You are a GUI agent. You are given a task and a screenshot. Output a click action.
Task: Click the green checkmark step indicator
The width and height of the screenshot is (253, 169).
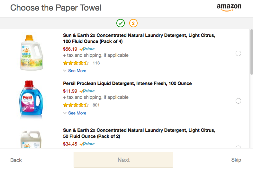click(121, 23)
